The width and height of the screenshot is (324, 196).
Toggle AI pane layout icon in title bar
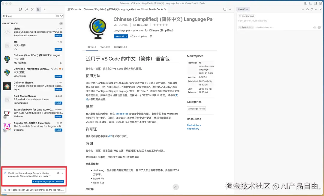click(x=315, y=3)
